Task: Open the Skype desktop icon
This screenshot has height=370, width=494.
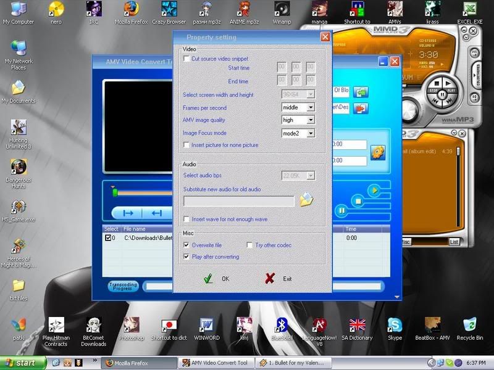Action: (395, 326)
